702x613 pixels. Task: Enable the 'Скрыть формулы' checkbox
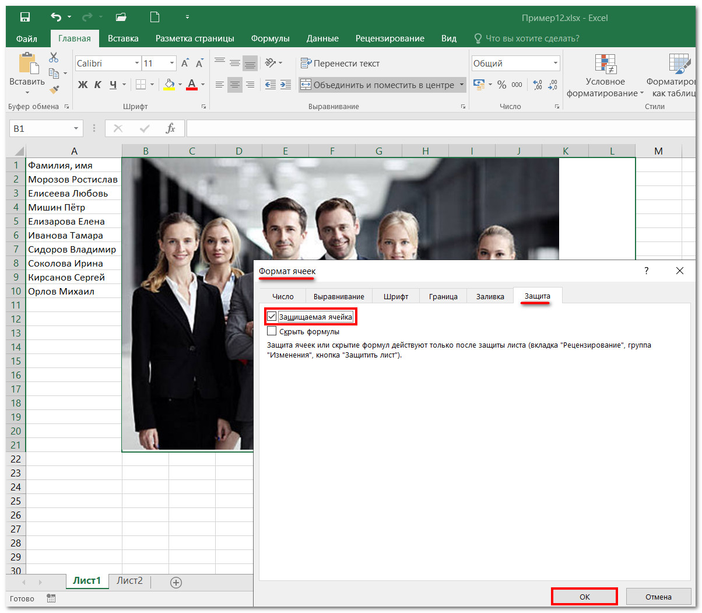(x=272, y=331)
